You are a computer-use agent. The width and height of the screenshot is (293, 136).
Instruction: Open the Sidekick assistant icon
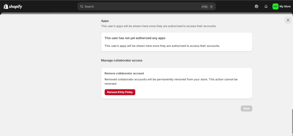(x=257, y=7)
